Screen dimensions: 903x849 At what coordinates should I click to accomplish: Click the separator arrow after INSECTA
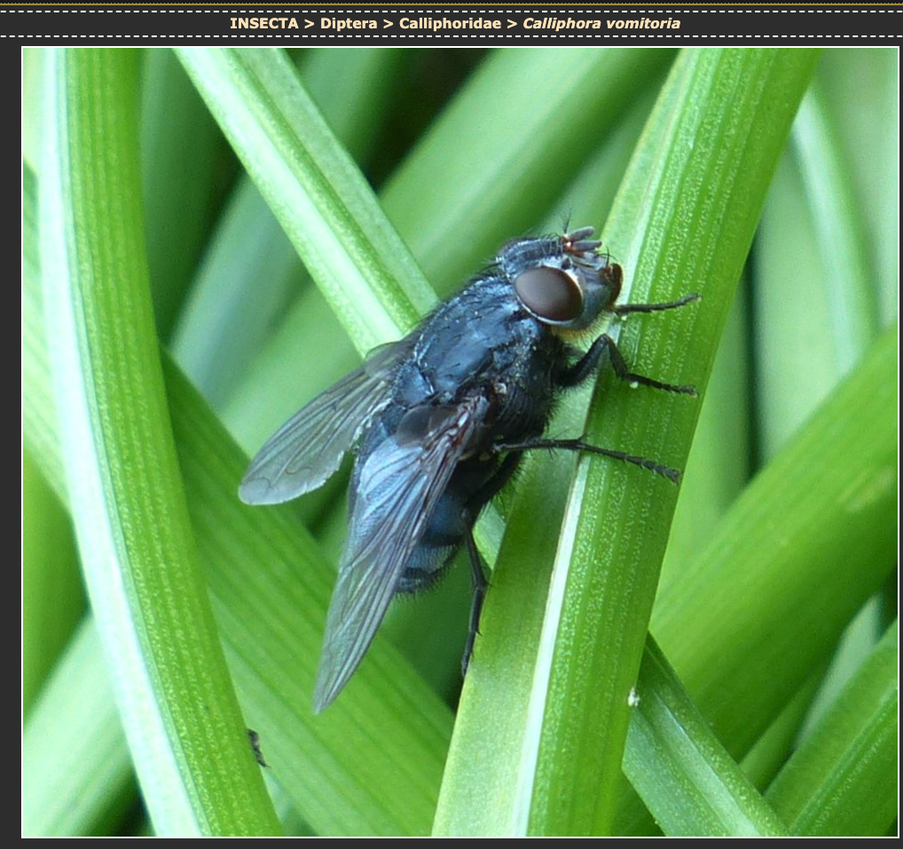click(309, 24)
